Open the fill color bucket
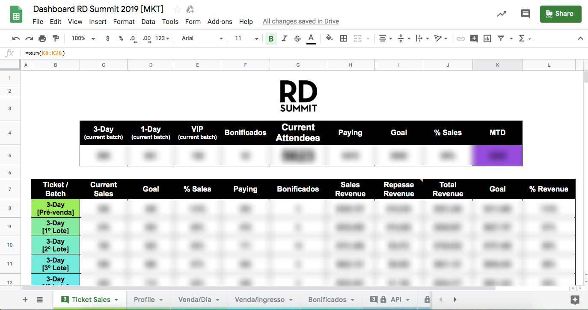Screen dimensions: 588x310 pos(329,38)
